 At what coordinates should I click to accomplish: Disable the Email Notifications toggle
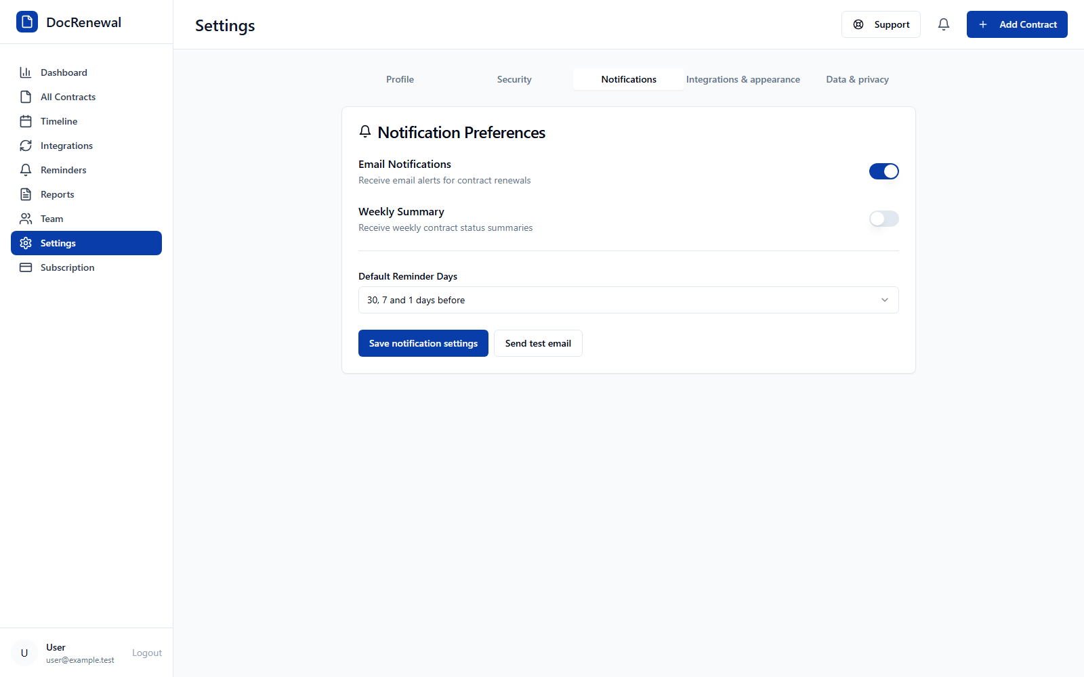[x=884, y=171]
